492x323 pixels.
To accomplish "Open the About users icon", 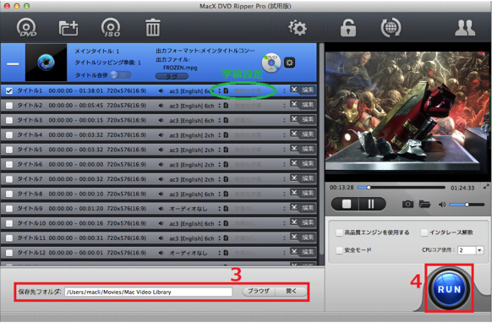I will [465, 28].
